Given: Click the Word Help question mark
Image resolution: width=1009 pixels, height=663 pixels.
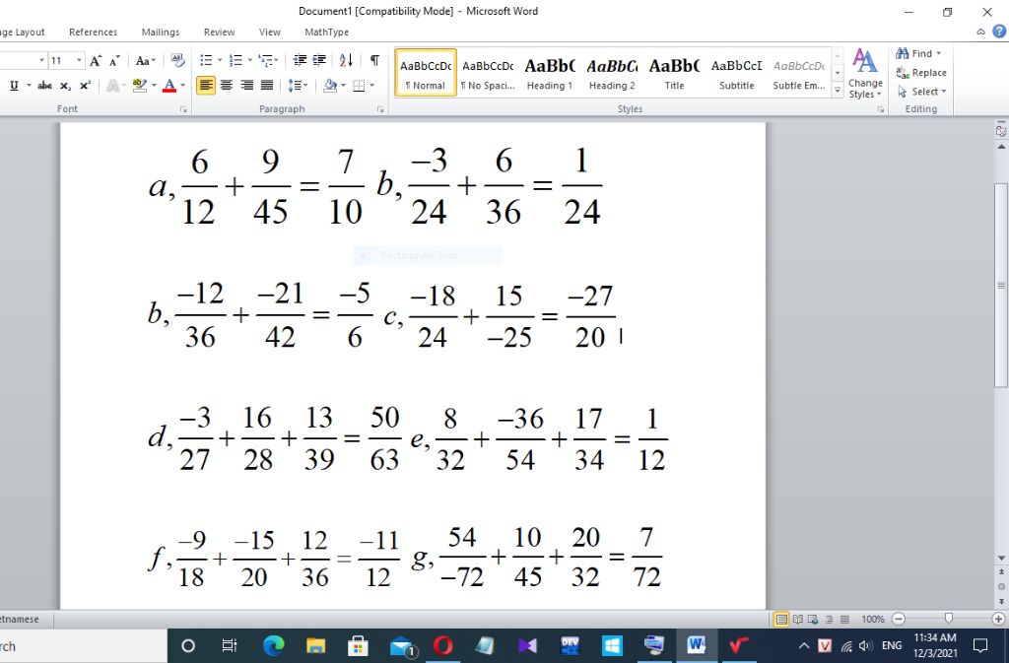Looking at the screenshot, I should click(999, 31).
